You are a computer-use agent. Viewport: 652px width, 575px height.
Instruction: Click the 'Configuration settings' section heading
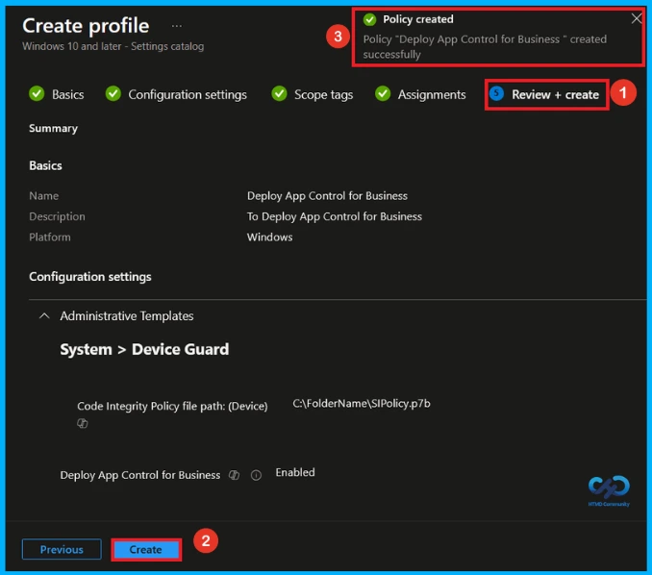90,277
